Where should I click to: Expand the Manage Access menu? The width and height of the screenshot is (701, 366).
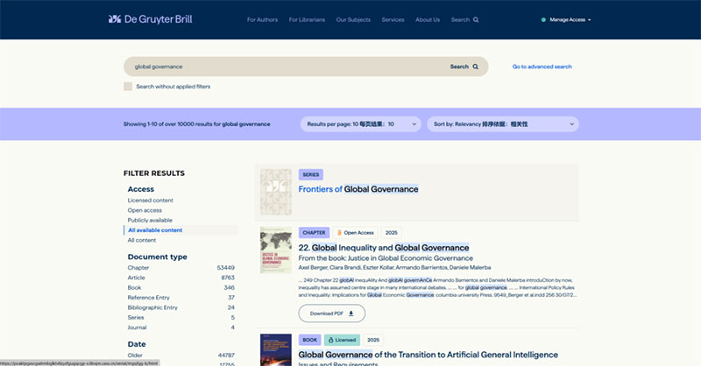tap(570, 19)
